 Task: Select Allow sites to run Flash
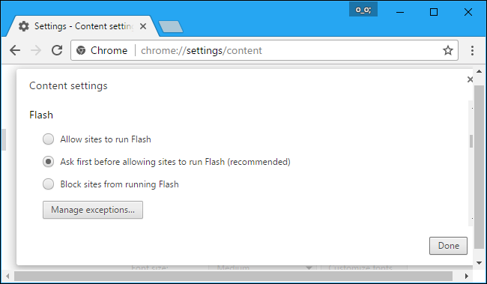click(48, 139)
